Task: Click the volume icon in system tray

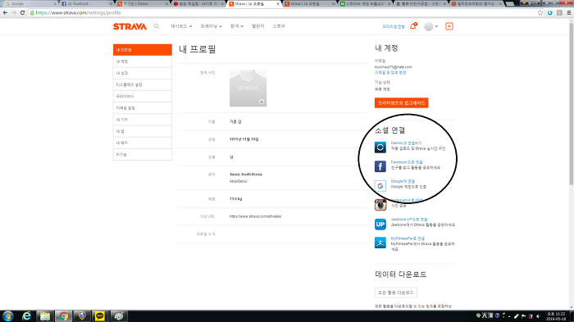Action: pos(538,316)
